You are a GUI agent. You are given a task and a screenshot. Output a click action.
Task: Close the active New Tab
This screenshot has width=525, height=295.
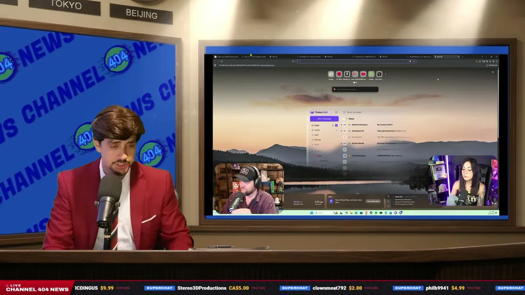click(458, 57)
